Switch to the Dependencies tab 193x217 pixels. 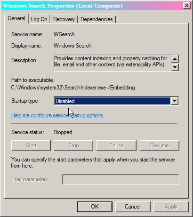click(96, 19)
